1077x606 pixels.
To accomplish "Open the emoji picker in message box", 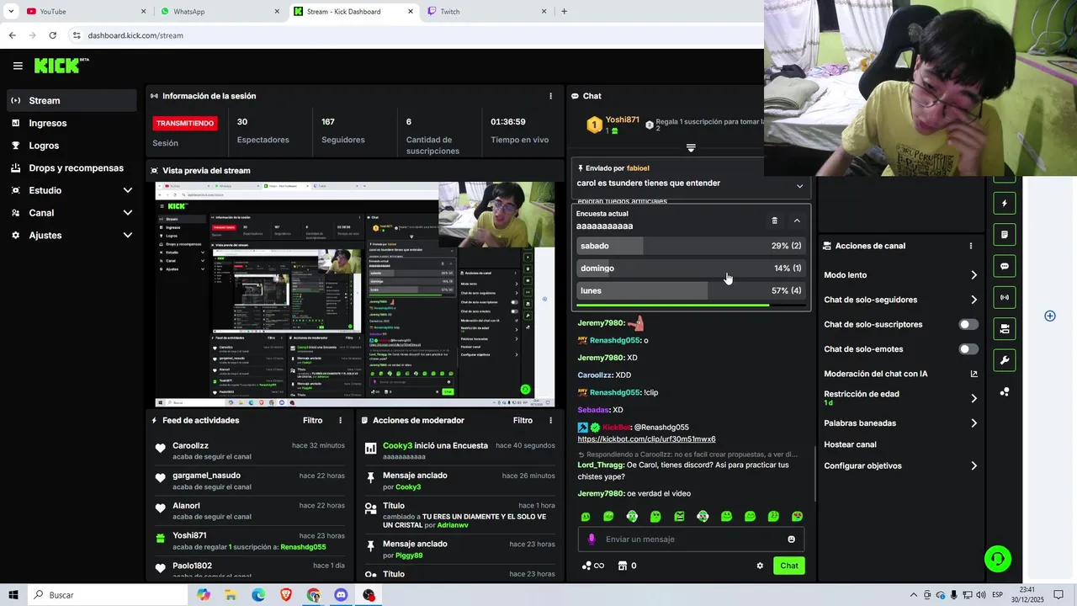I will click(791, 539).
